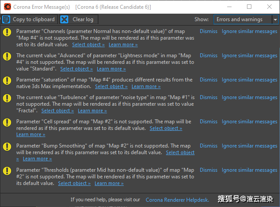280x207 pixels.
Task: Ignore similar messages for saturation warning
Action: tap(250, 80)
